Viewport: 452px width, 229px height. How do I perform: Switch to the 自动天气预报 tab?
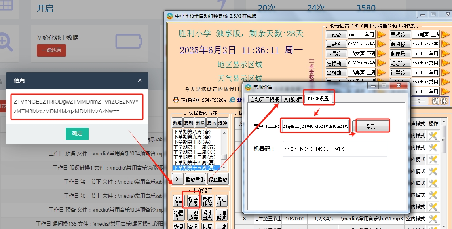265,99
